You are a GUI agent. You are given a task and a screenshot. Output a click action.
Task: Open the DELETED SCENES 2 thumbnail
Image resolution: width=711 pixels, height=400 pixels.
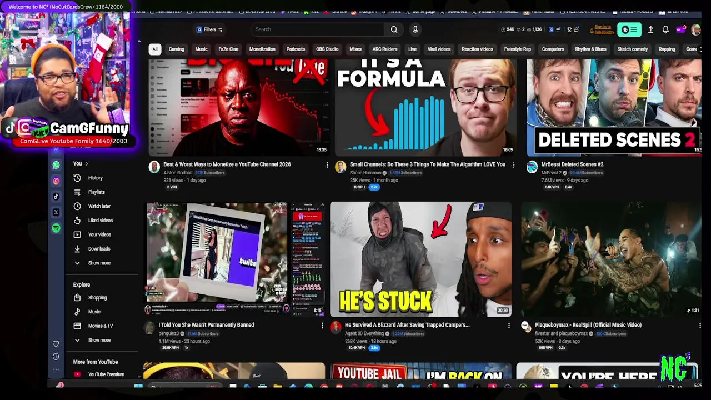coord(613,108)
